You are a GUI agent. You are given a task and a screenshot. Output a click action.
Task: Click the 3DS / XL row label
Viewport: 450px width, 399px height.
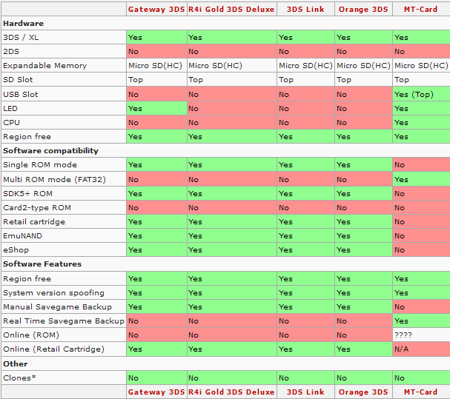coord(21,37)
